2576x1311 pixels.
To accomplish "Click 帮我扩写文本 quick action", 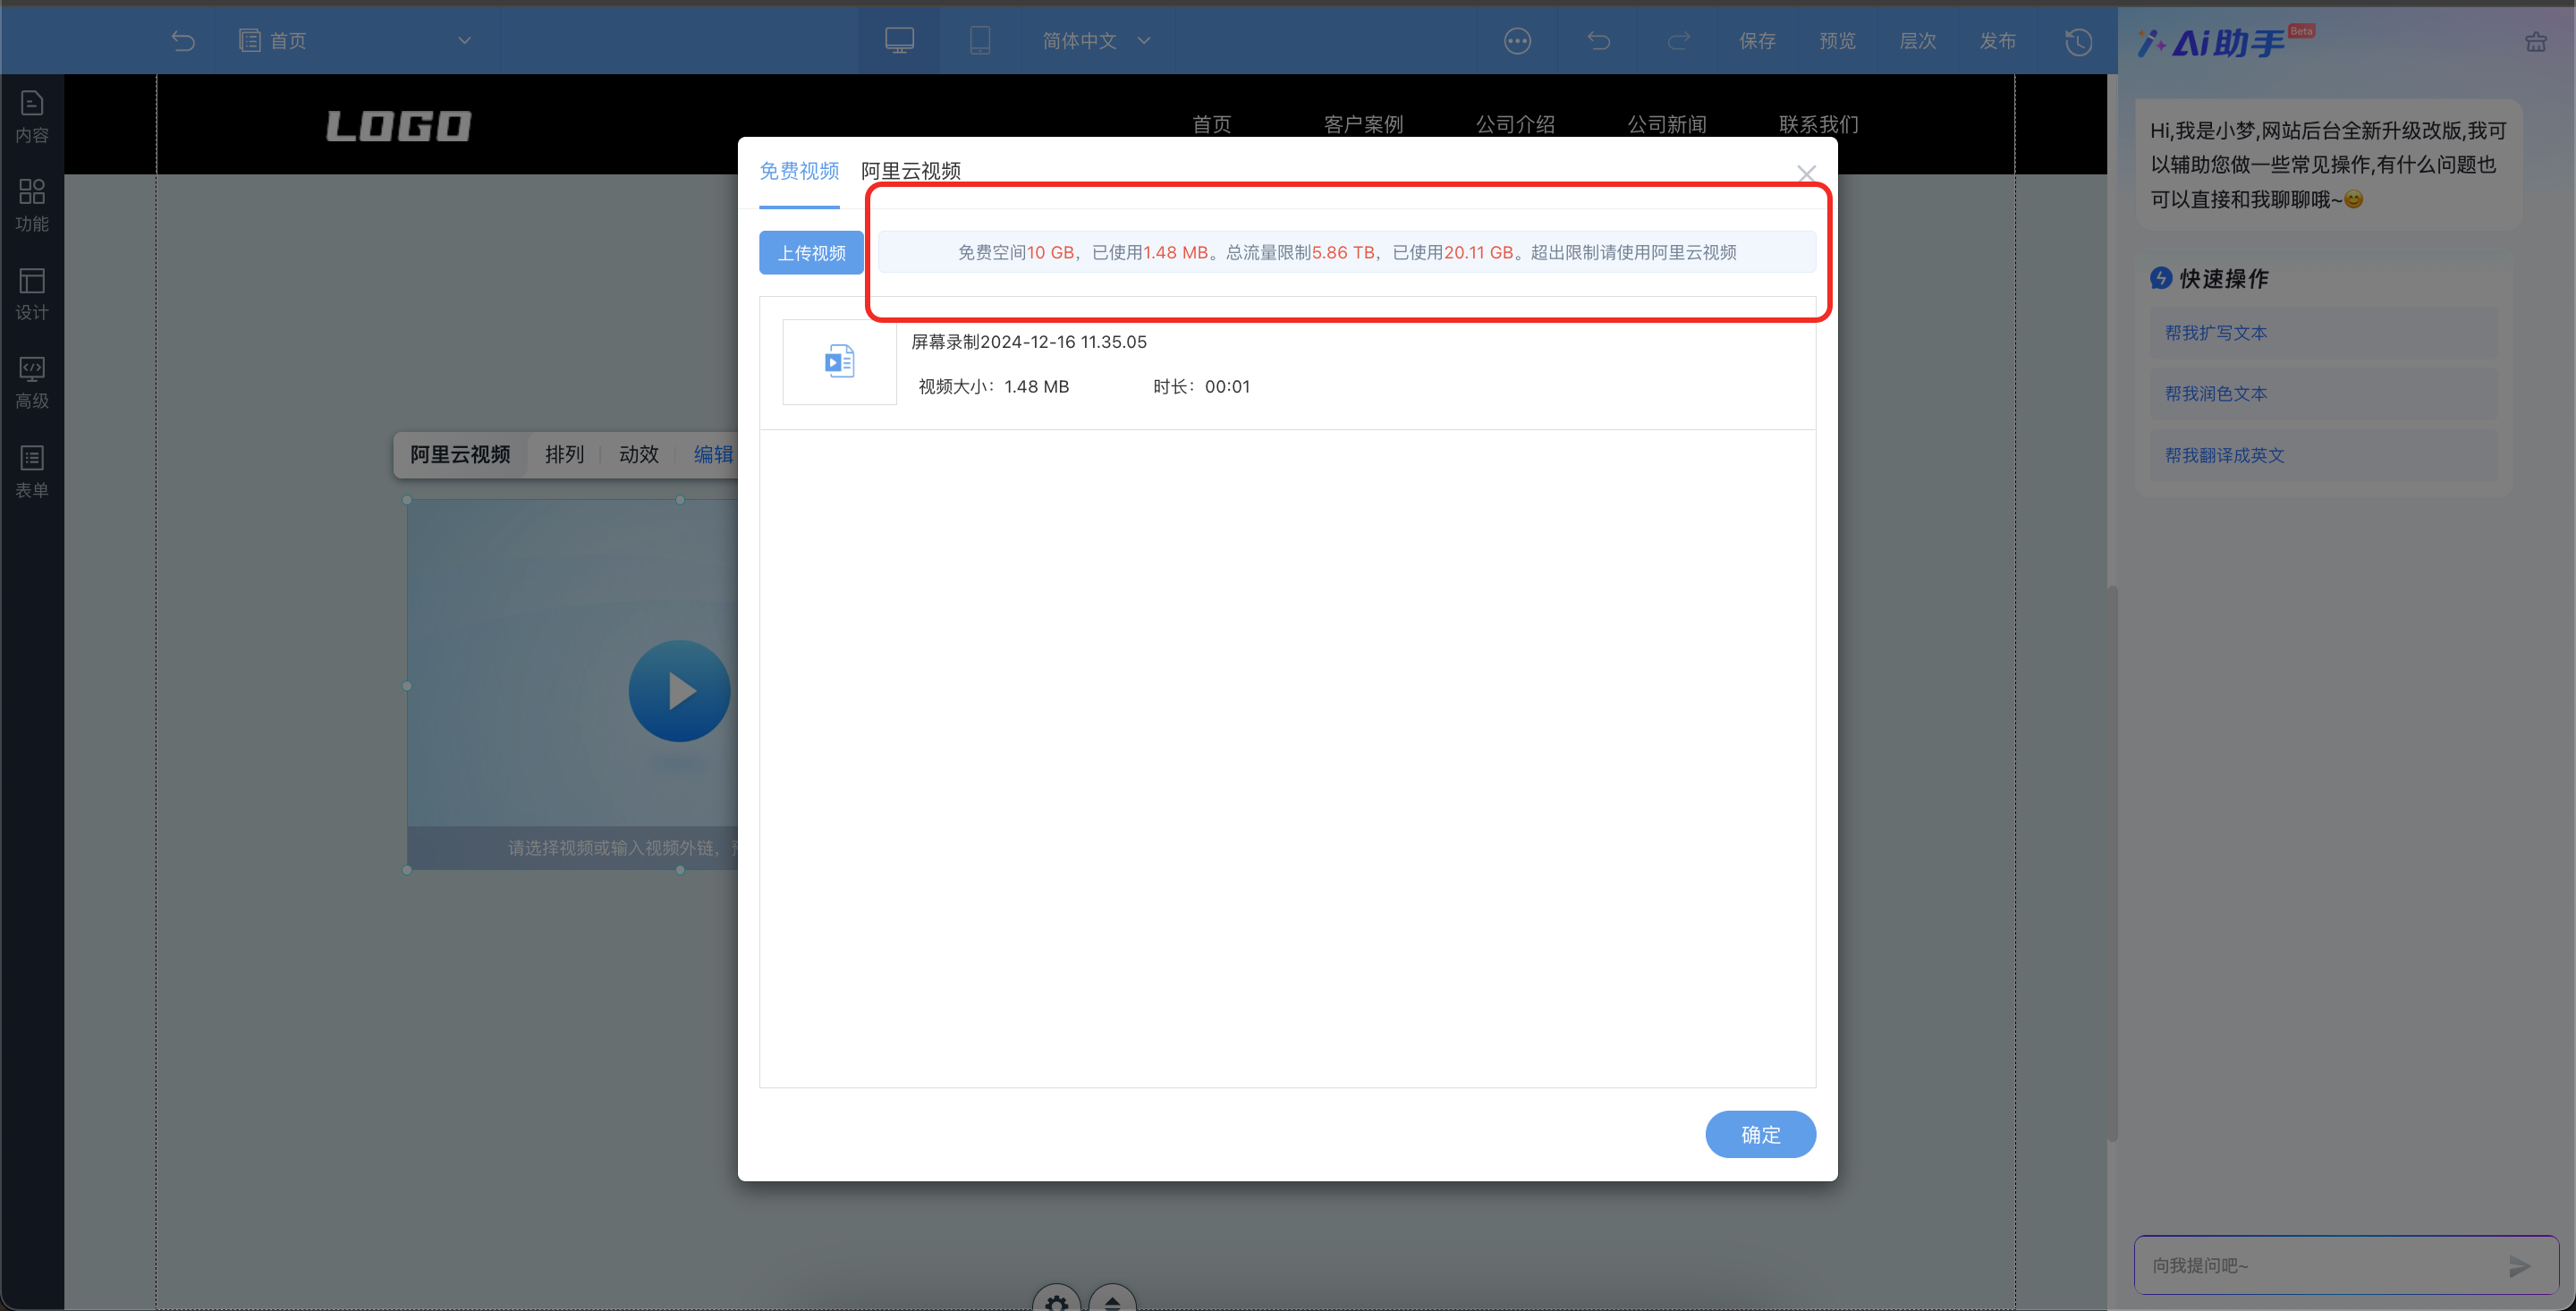I will [2216, 333].
